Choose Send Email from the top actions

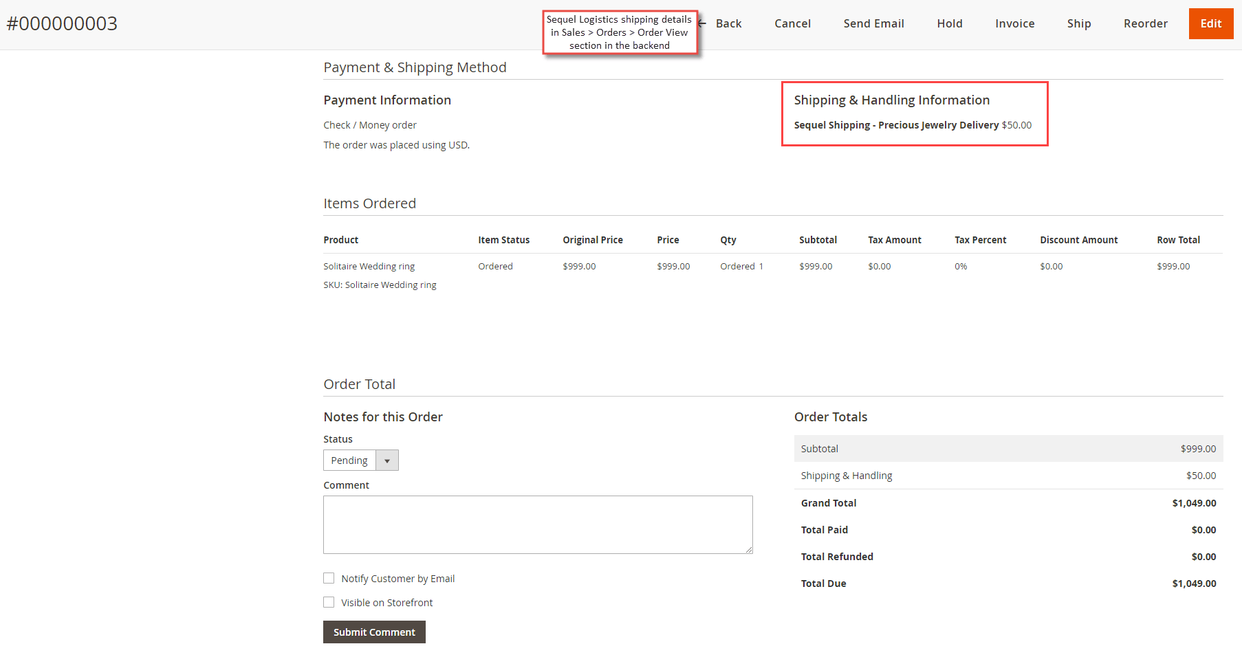pyautogui.click(x=873, y=23)
